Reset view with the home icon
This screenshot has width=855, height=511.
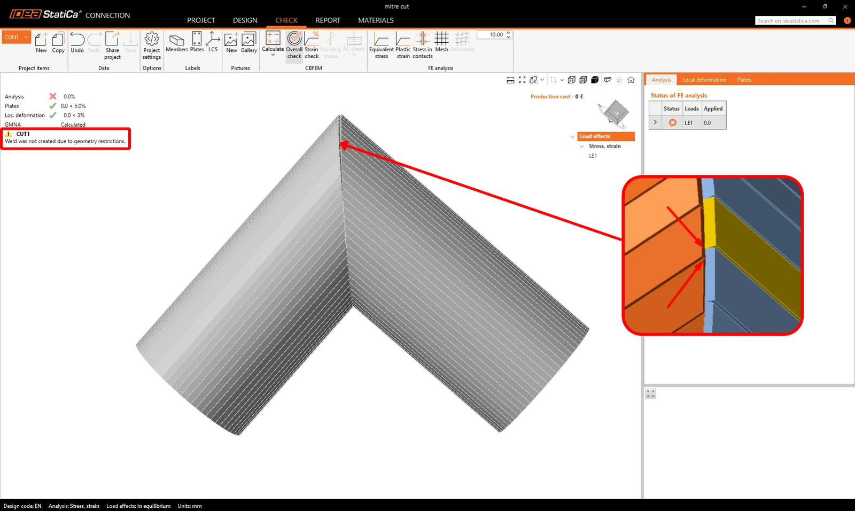631,80
